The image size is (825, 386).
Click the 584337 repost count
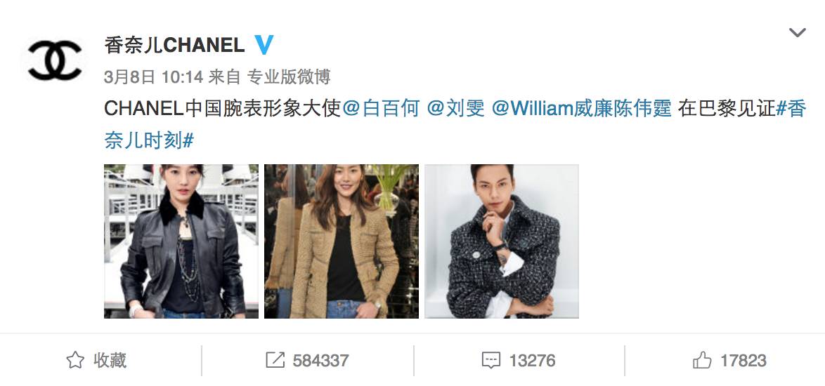(x=320, y=361)
